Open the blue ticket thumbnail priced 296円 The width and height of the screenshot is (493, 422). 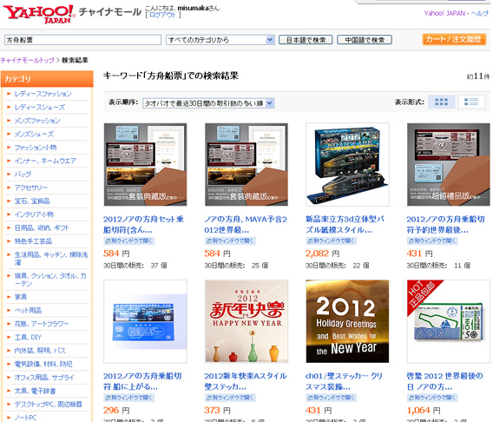[145, 321]
